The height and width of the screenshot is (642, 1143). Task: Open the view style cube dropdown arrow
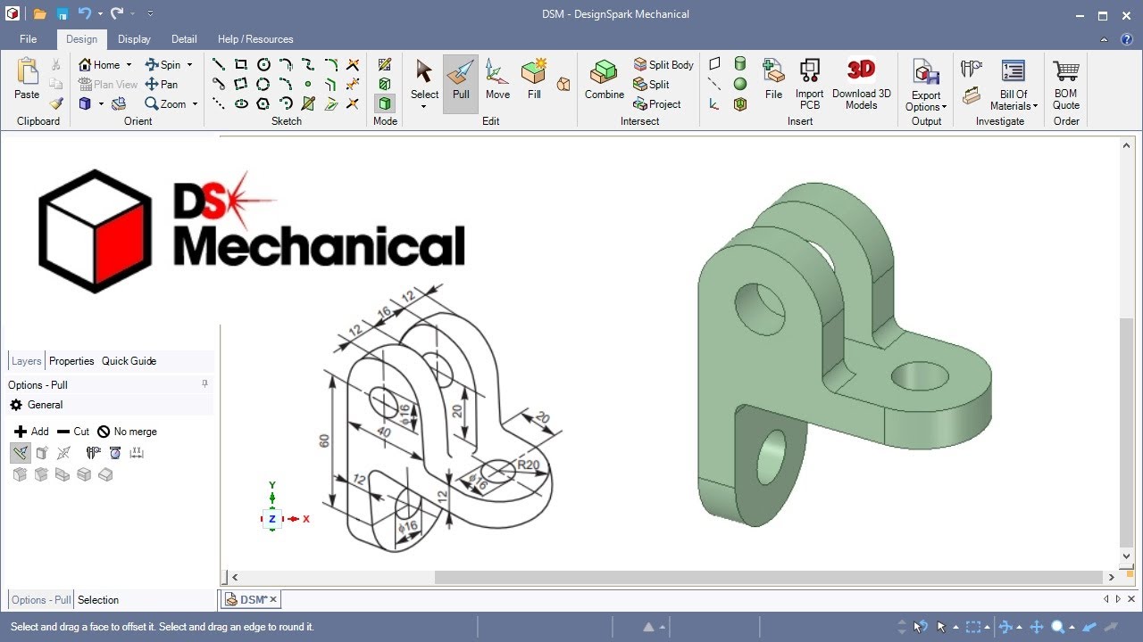pos(101,103)
